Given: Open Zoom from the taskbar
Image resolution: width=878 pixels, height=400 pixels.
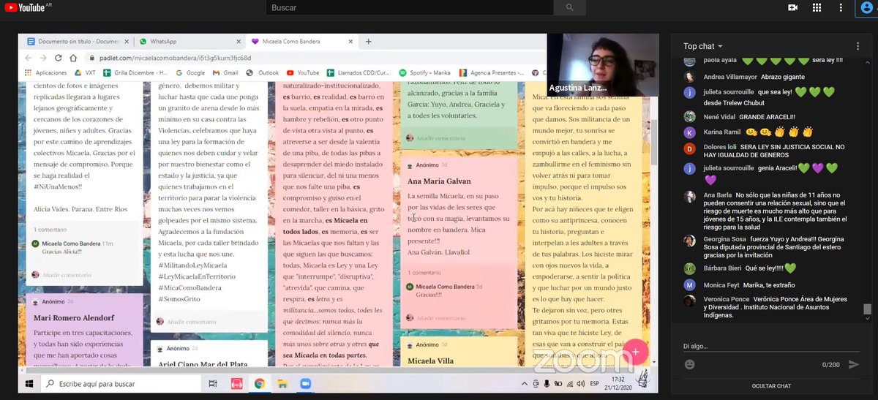Looking at the screenshot, I should tap(305, 383).
